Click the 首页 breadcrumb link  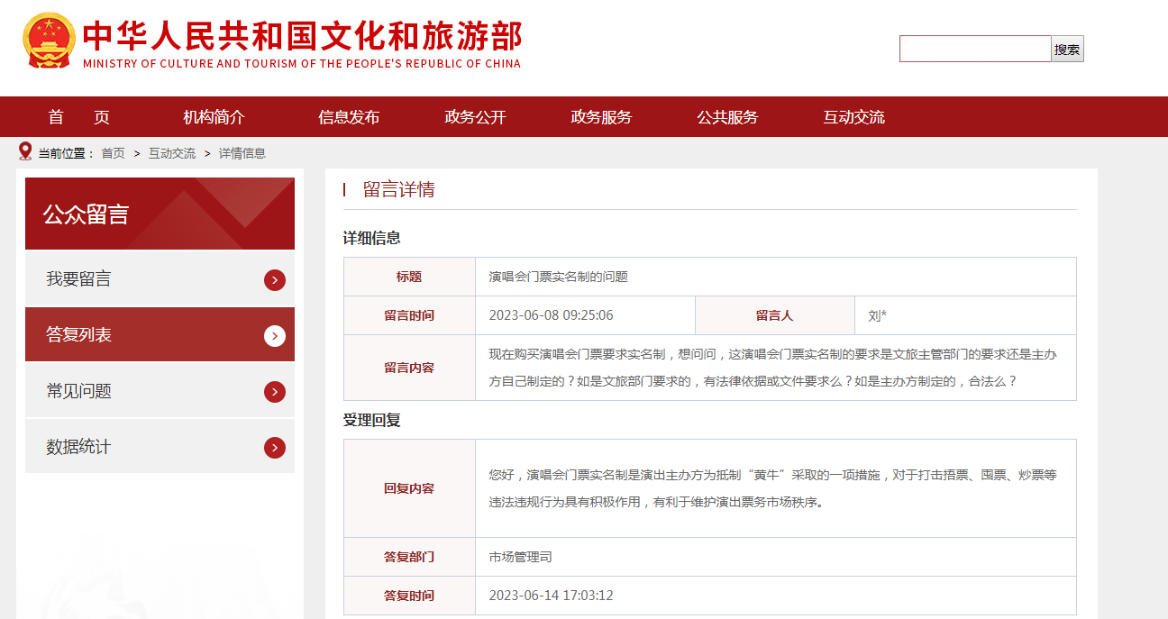coord(113,153)
